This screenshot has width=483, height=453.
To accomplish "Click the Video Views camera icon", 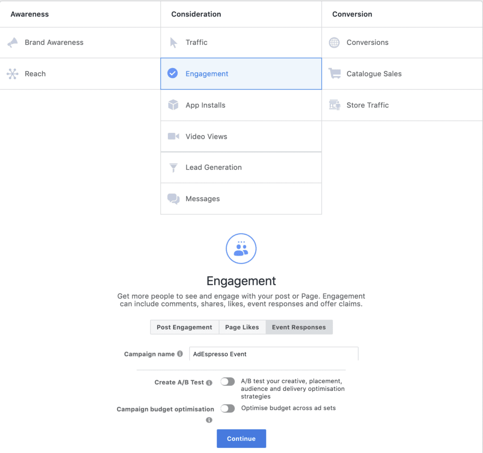I will [x=173, y=136].
